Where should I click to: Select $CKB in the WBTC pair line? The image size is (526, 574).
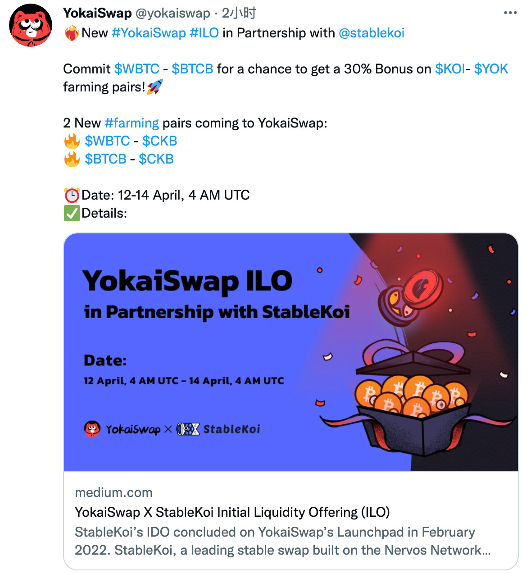tap(159, 141)
